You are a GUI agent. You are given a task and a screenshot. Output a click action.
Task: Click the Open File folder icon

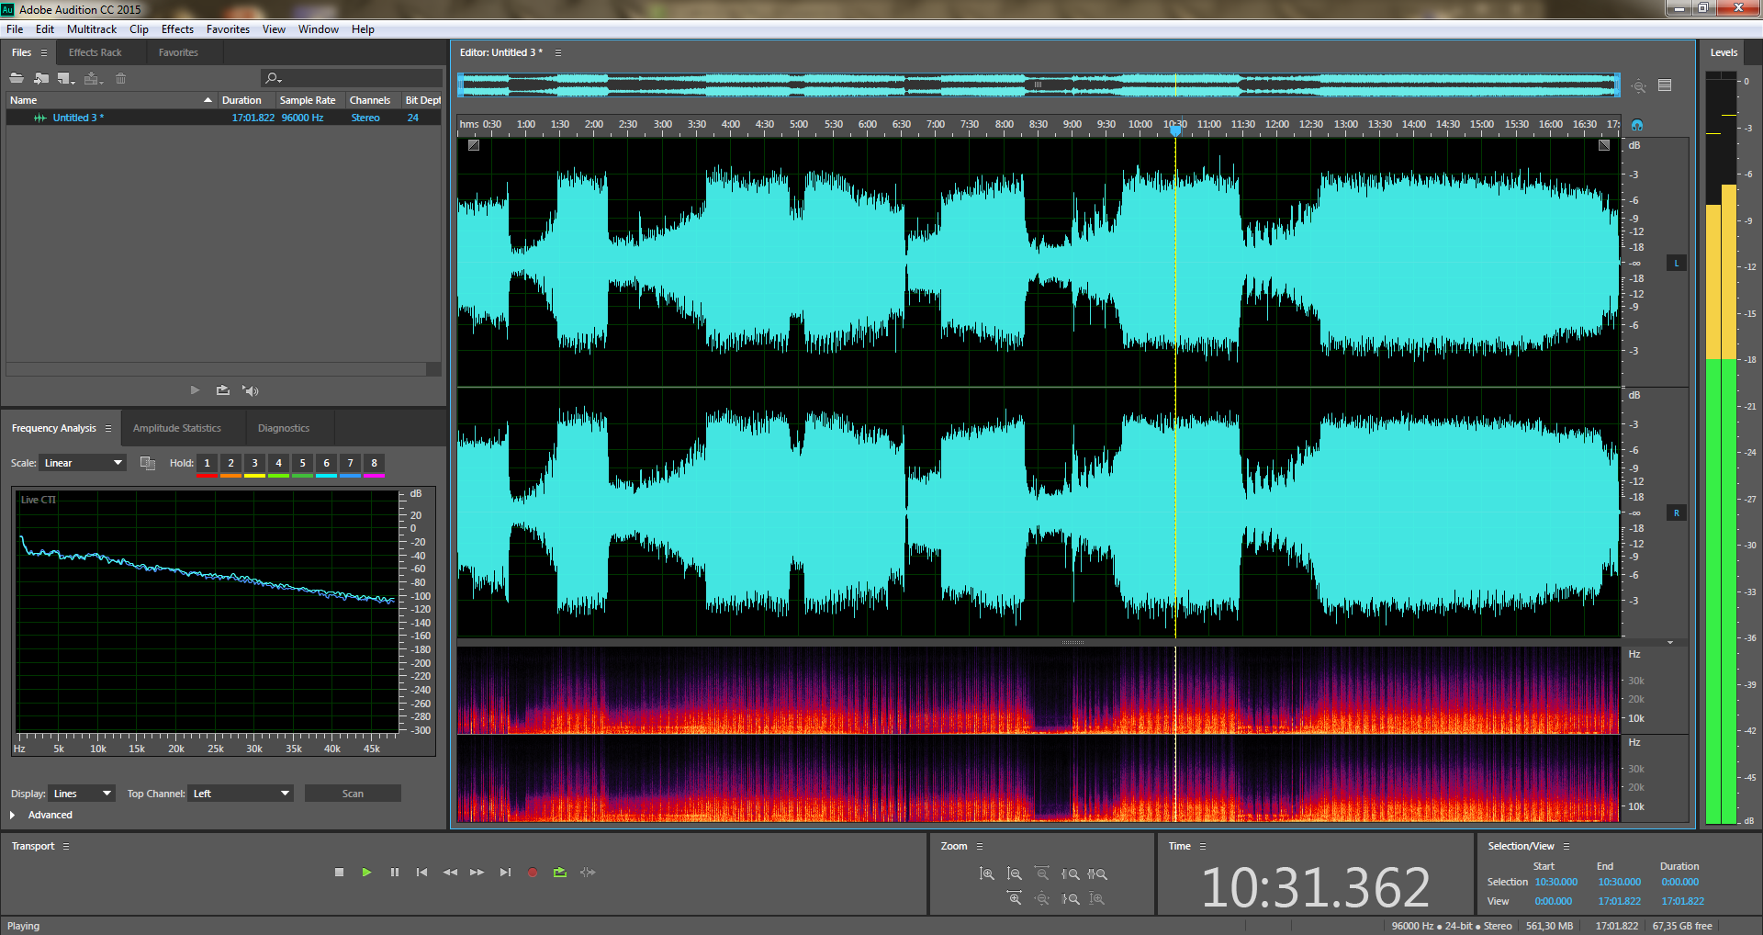17,78
